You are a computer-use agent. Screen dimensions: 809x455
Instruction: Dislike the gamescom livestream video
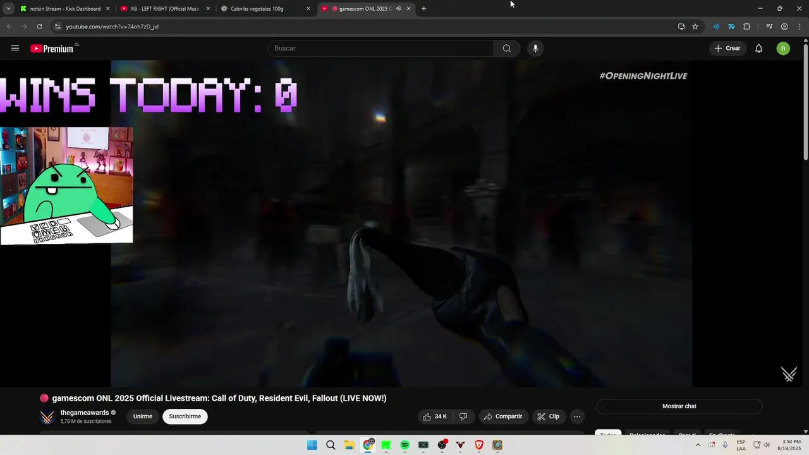pos(463,416)
